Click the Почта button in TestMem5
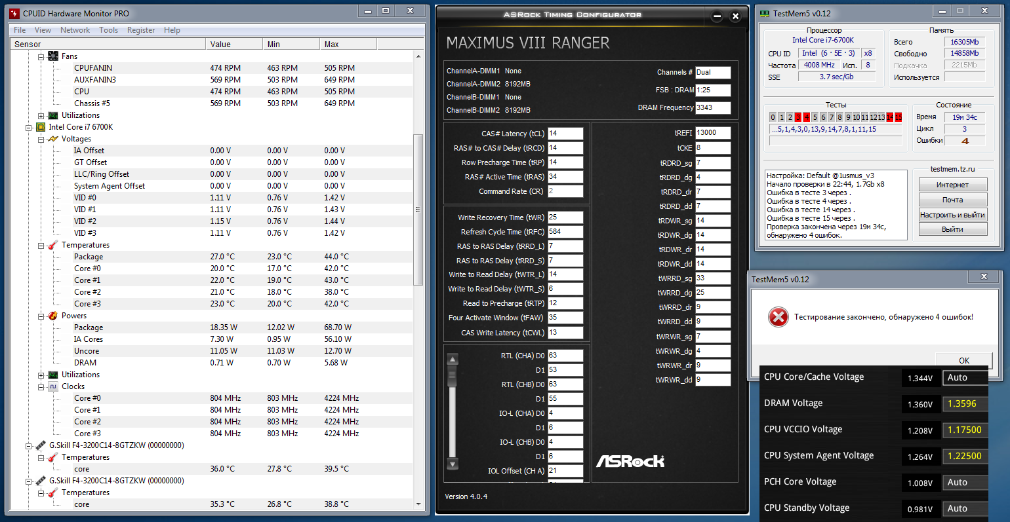Image resolution: width=1010 pixels, height=522 pixels. (952, 200)
